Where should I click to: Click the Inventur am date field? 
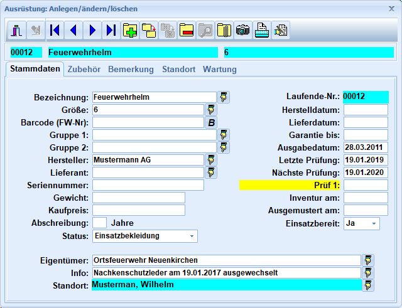pos(366,198)
